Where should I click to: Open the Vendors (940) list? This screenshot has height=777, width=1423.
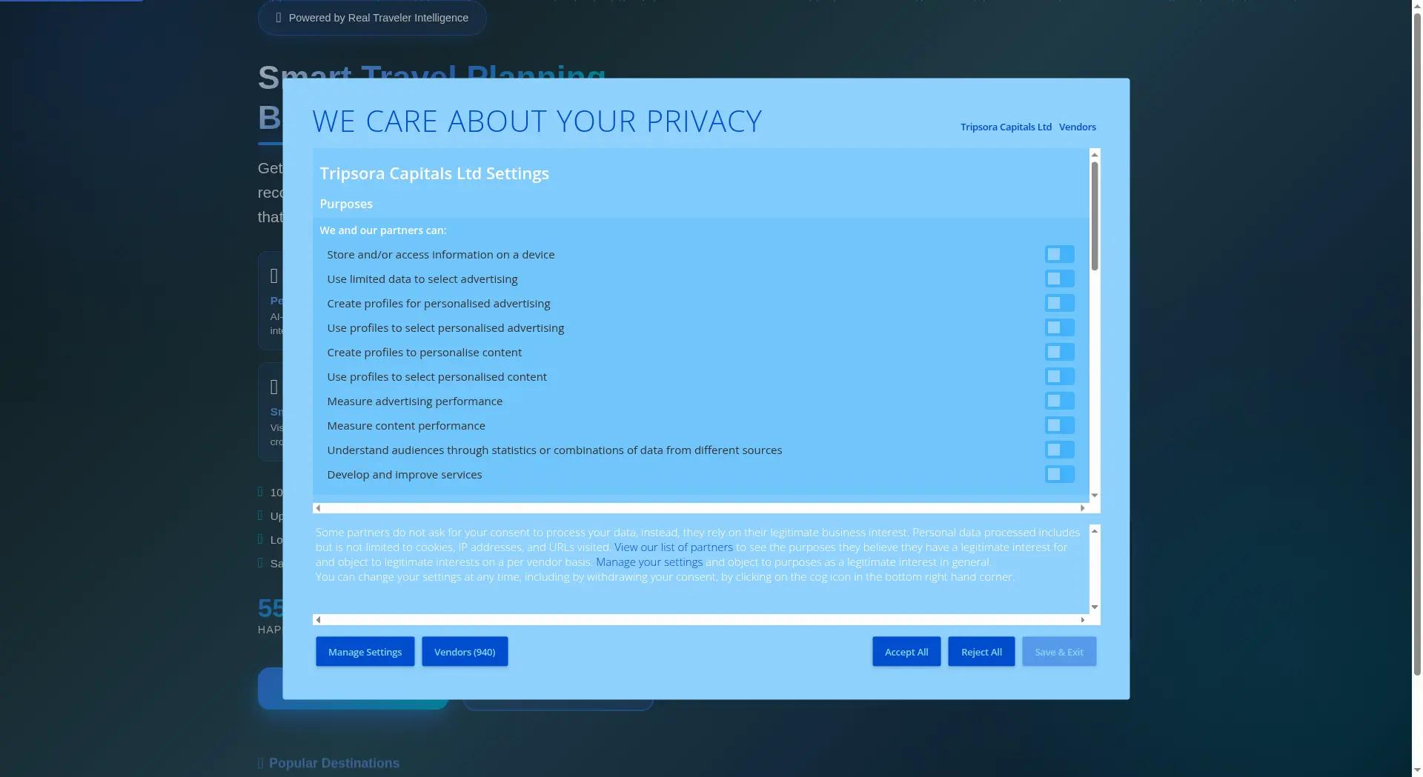[x=464, y=652]
